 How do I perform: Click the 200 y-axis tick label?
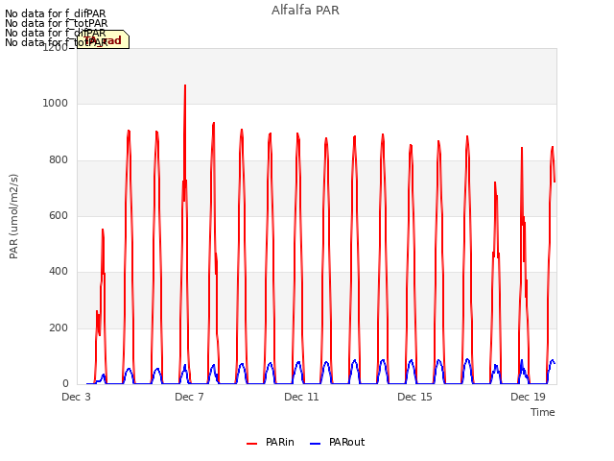click(59, 328)
